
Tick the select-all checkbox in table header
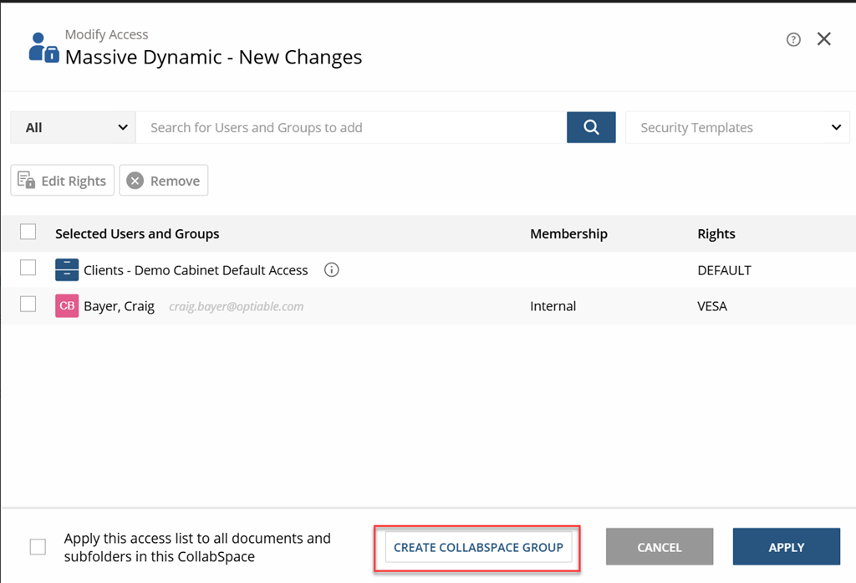click(28, 232)
